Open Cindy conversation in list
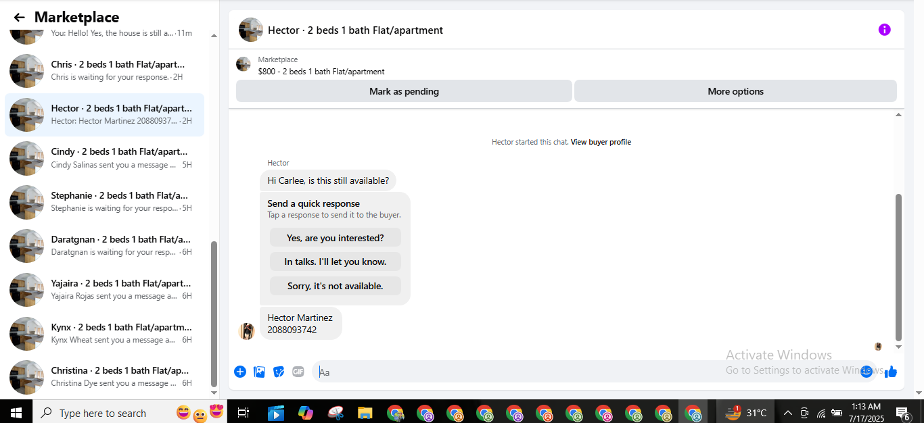The image size is (924, 423). (x=104, y=158)
